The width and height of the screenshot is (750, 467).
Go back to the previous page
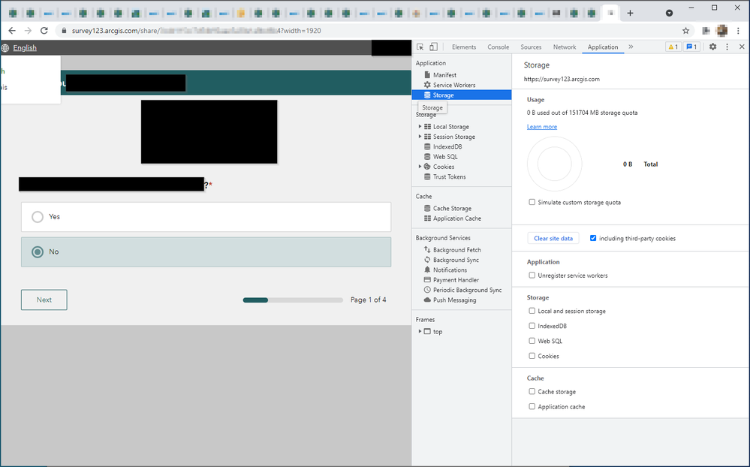(x=12, y=31)
